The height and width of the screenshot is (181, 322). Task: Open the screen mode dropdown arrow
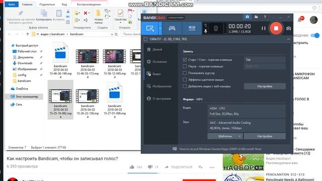(x=160, y=28)
